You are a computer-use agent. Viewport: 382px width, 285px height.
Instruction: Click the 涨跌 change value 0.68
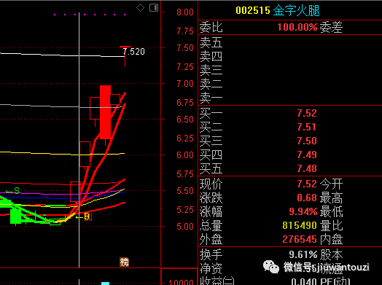point(307,198)
